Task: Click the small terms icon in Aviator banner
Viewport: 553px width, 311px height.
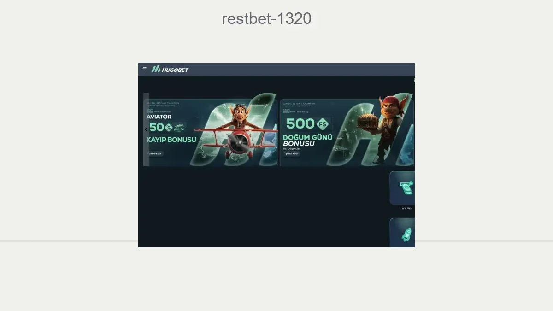Action: click(150, 111)
